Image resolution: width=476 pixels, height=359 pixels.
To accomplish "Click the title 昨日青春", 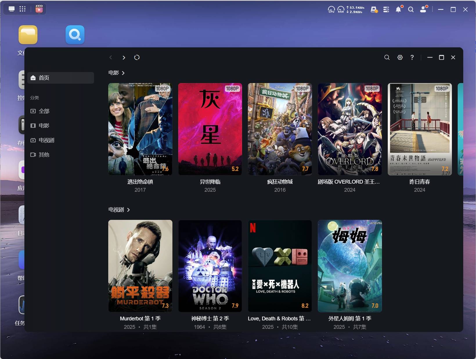I will 420,182.
